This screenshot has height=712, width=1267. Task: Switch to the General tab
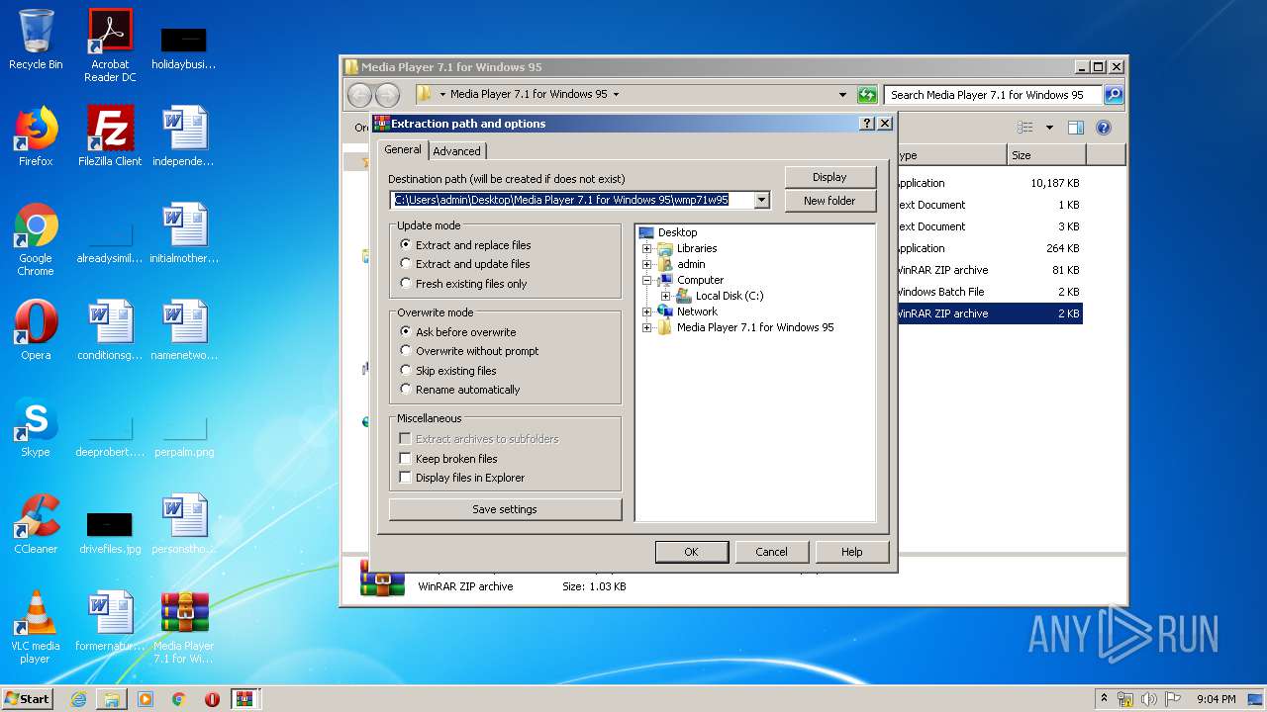[x=403, y=149]
